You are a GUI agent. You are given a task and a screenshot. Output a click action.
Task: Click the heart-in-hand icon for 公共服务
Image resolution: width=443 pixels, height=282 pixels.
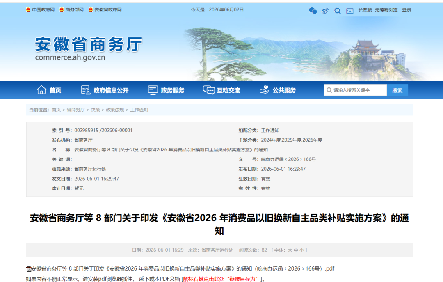point(265,89)
